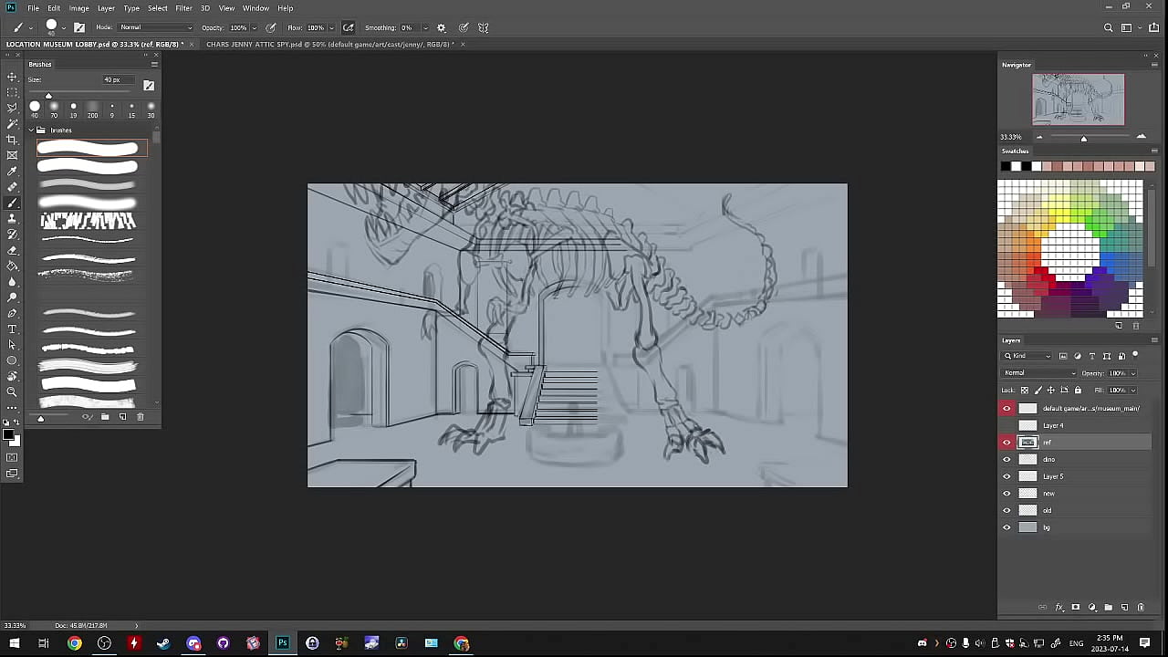Select the Zoom tool in toolbar

click(x=12, y=391)
